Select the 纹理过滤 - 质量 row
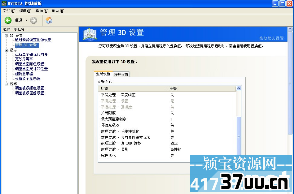Viewport: 294px width, 194px height. click(167, 149)
